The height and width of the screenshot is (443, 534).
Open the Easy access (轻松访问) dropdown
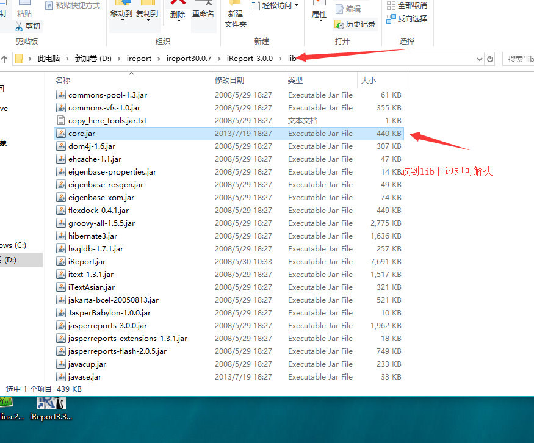pos(275,5)
